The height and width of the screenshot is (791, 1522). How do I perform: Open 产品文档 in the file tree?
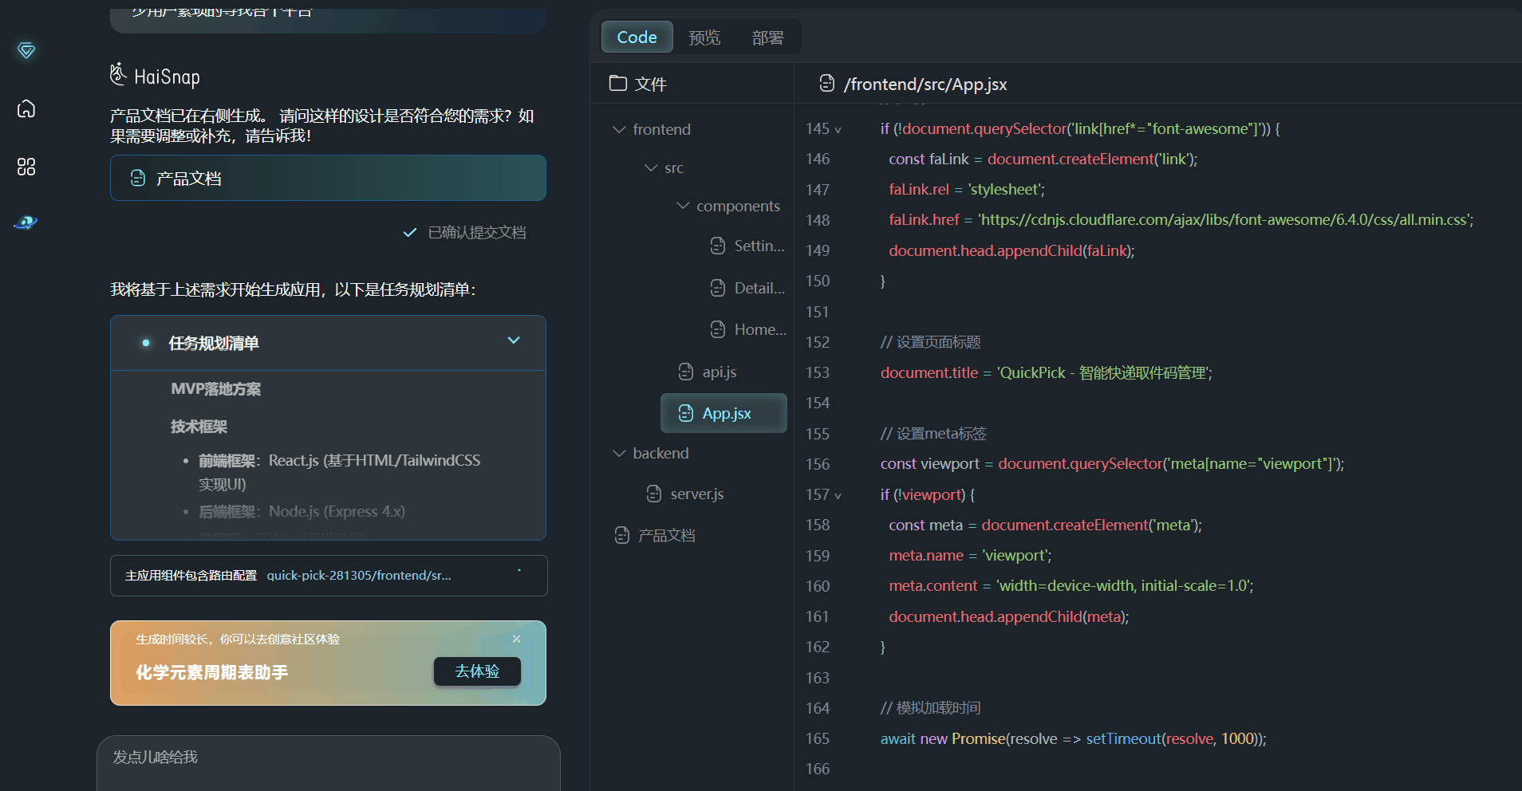(x=655, y=535)
